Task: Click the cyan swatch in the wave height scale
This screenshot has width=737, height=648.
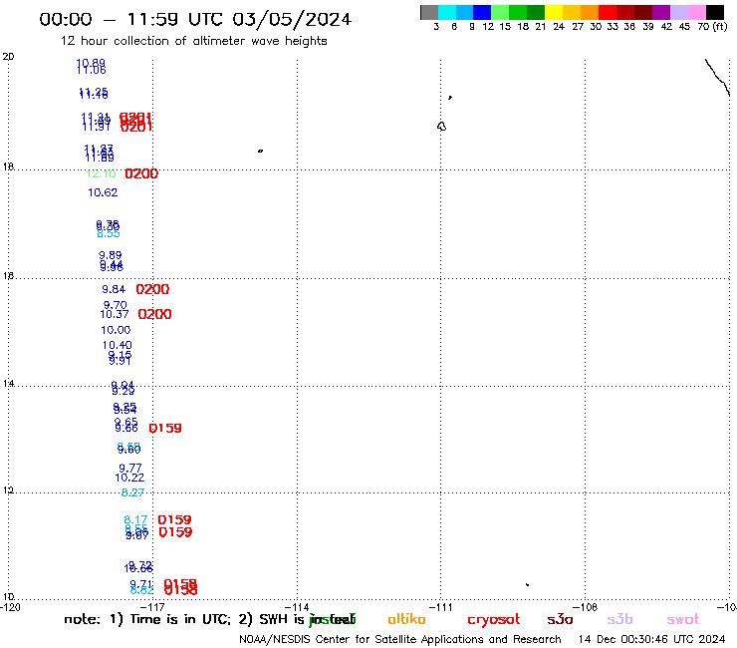Action: pyautogui.click(x=447, y=12)
